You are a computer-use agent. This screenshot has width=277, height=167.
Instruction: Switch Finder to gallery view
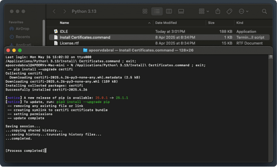click(x=181, y=11)
